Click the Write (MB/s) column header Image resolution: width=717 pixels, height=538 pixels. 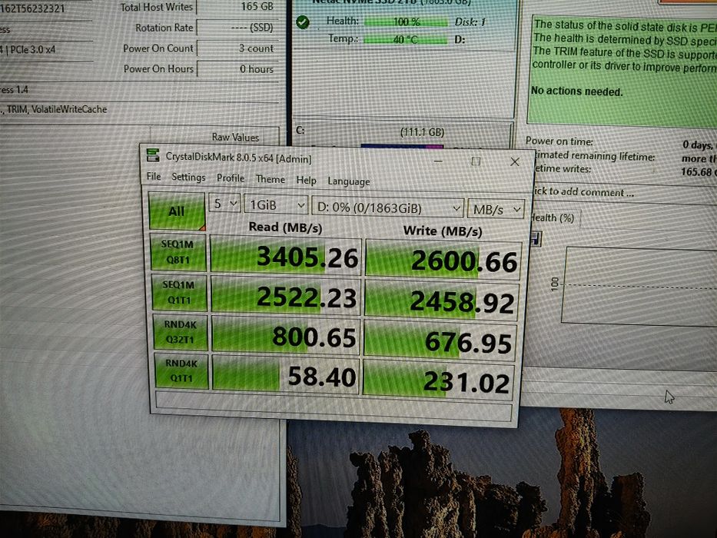(x=443, y=231)
